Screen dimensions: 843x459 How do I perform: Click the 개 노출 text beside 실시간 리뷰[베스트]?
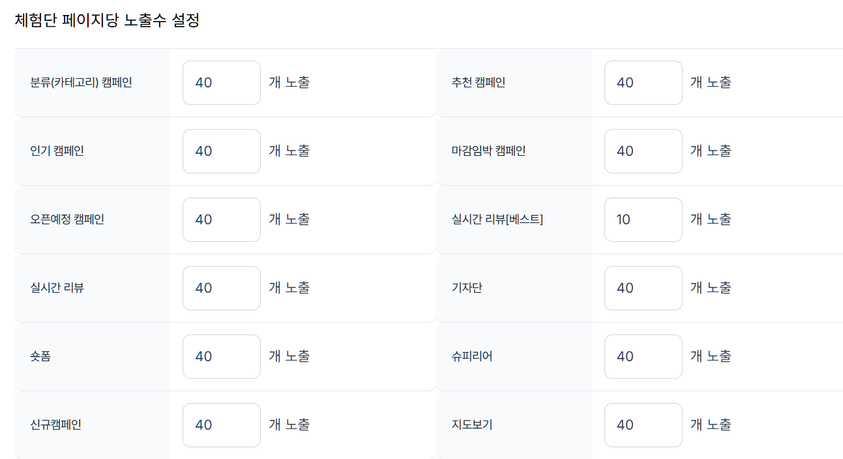[x=711, y=220]
